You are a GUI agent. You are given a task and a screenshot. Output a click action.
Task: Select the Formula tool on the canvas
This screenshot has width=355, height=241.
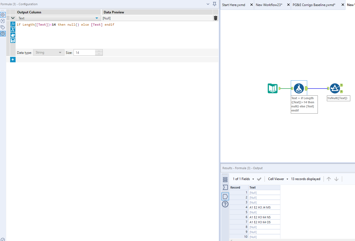click(x=299, y=88)
